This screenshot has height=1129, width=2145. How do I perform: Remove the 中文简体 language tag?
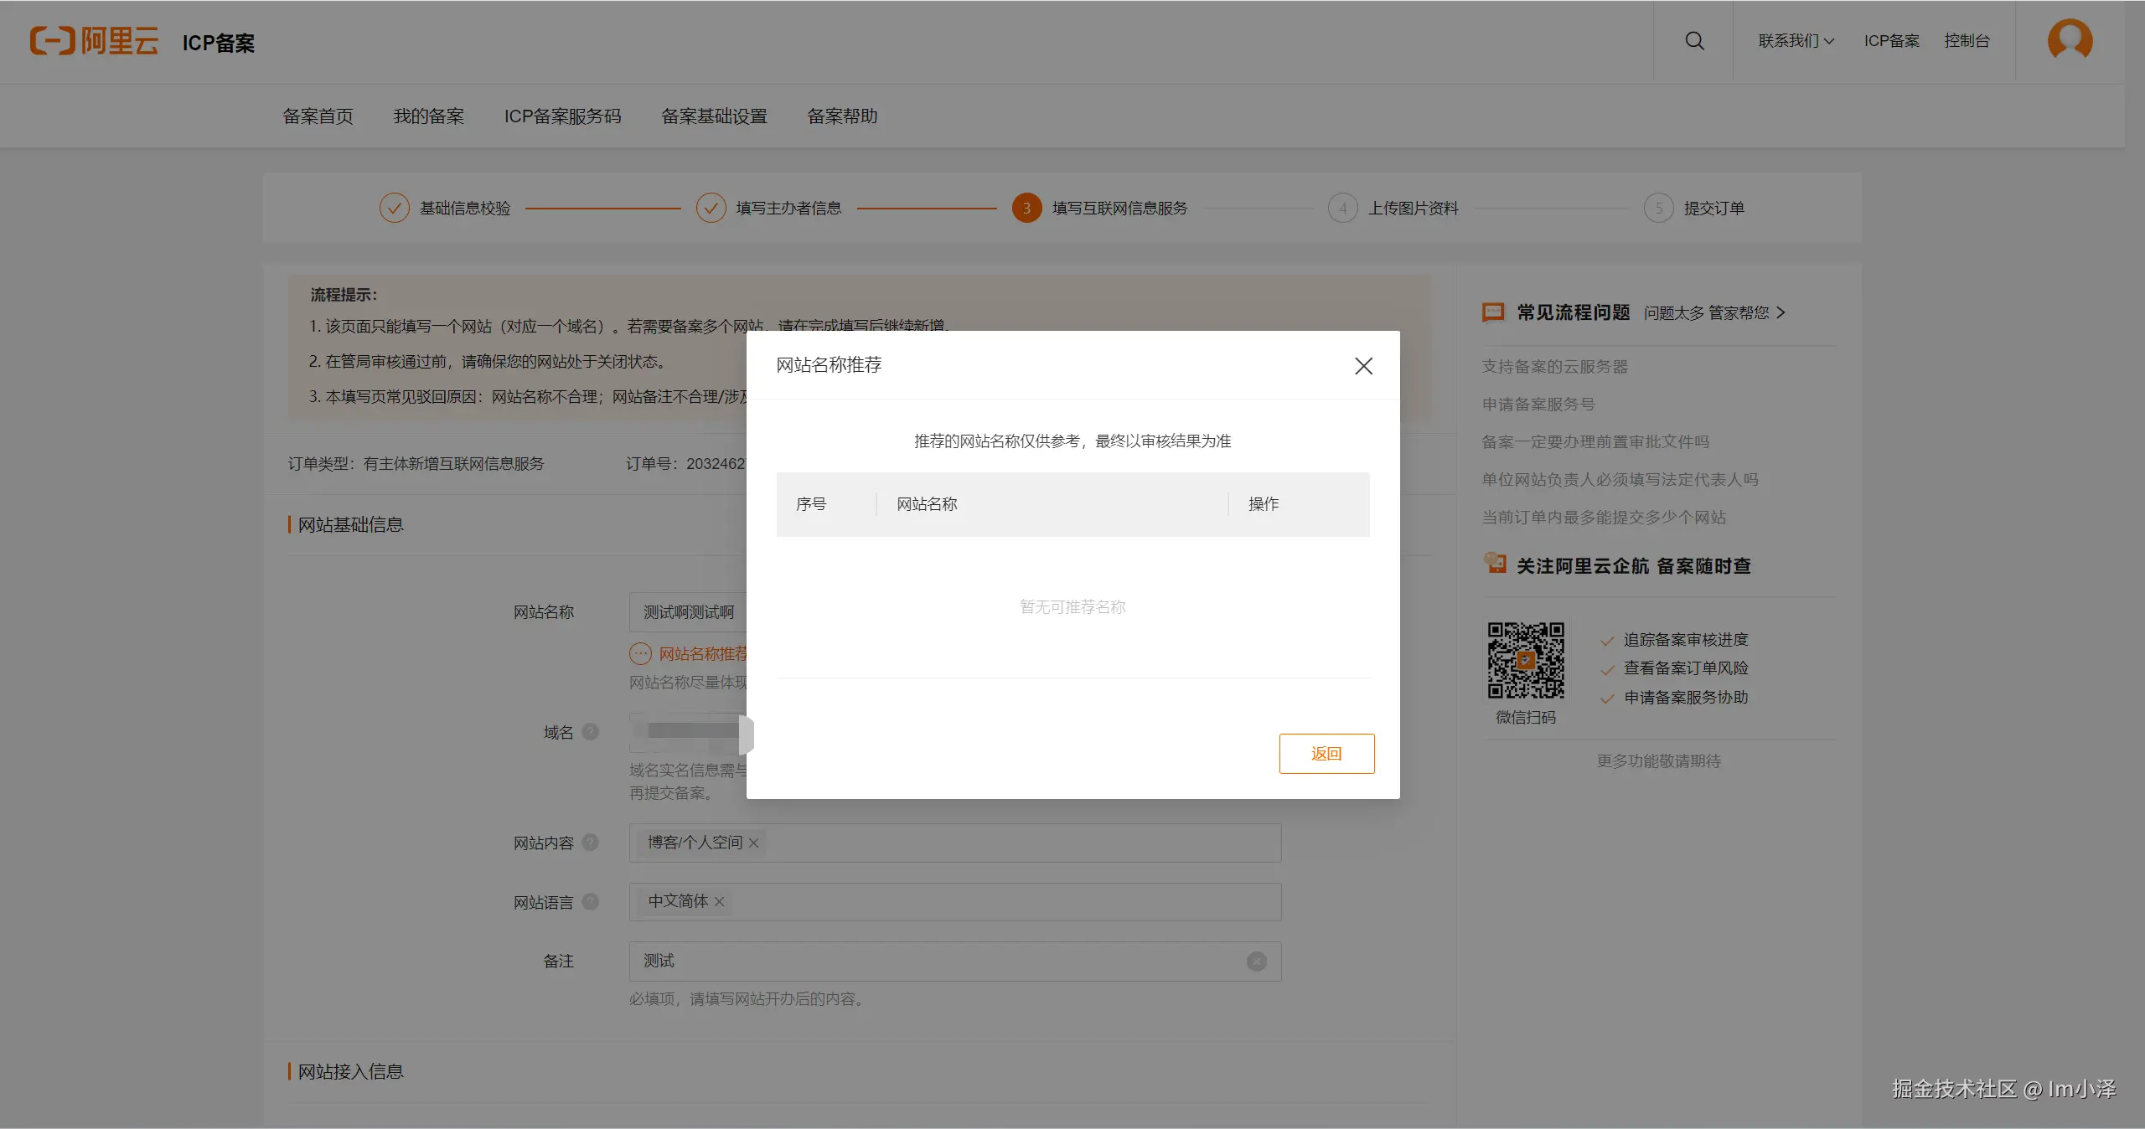pos(719,902)
